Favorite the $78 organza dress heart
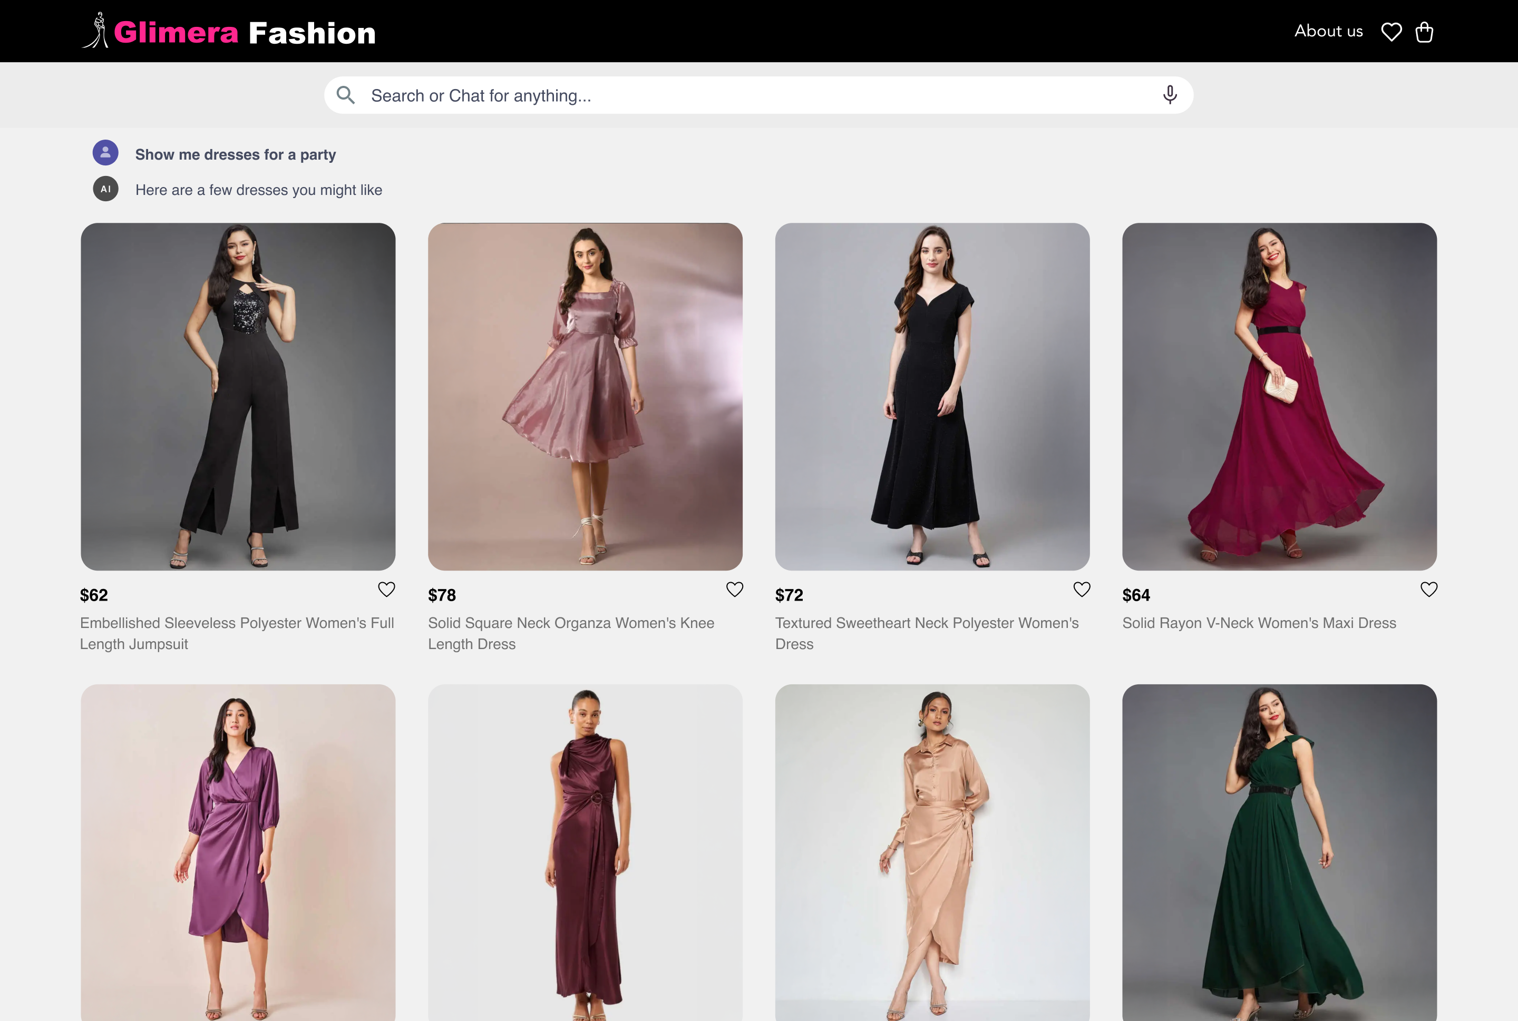Viewport: 1518px width, 1021px height. (x=734, y=590)
